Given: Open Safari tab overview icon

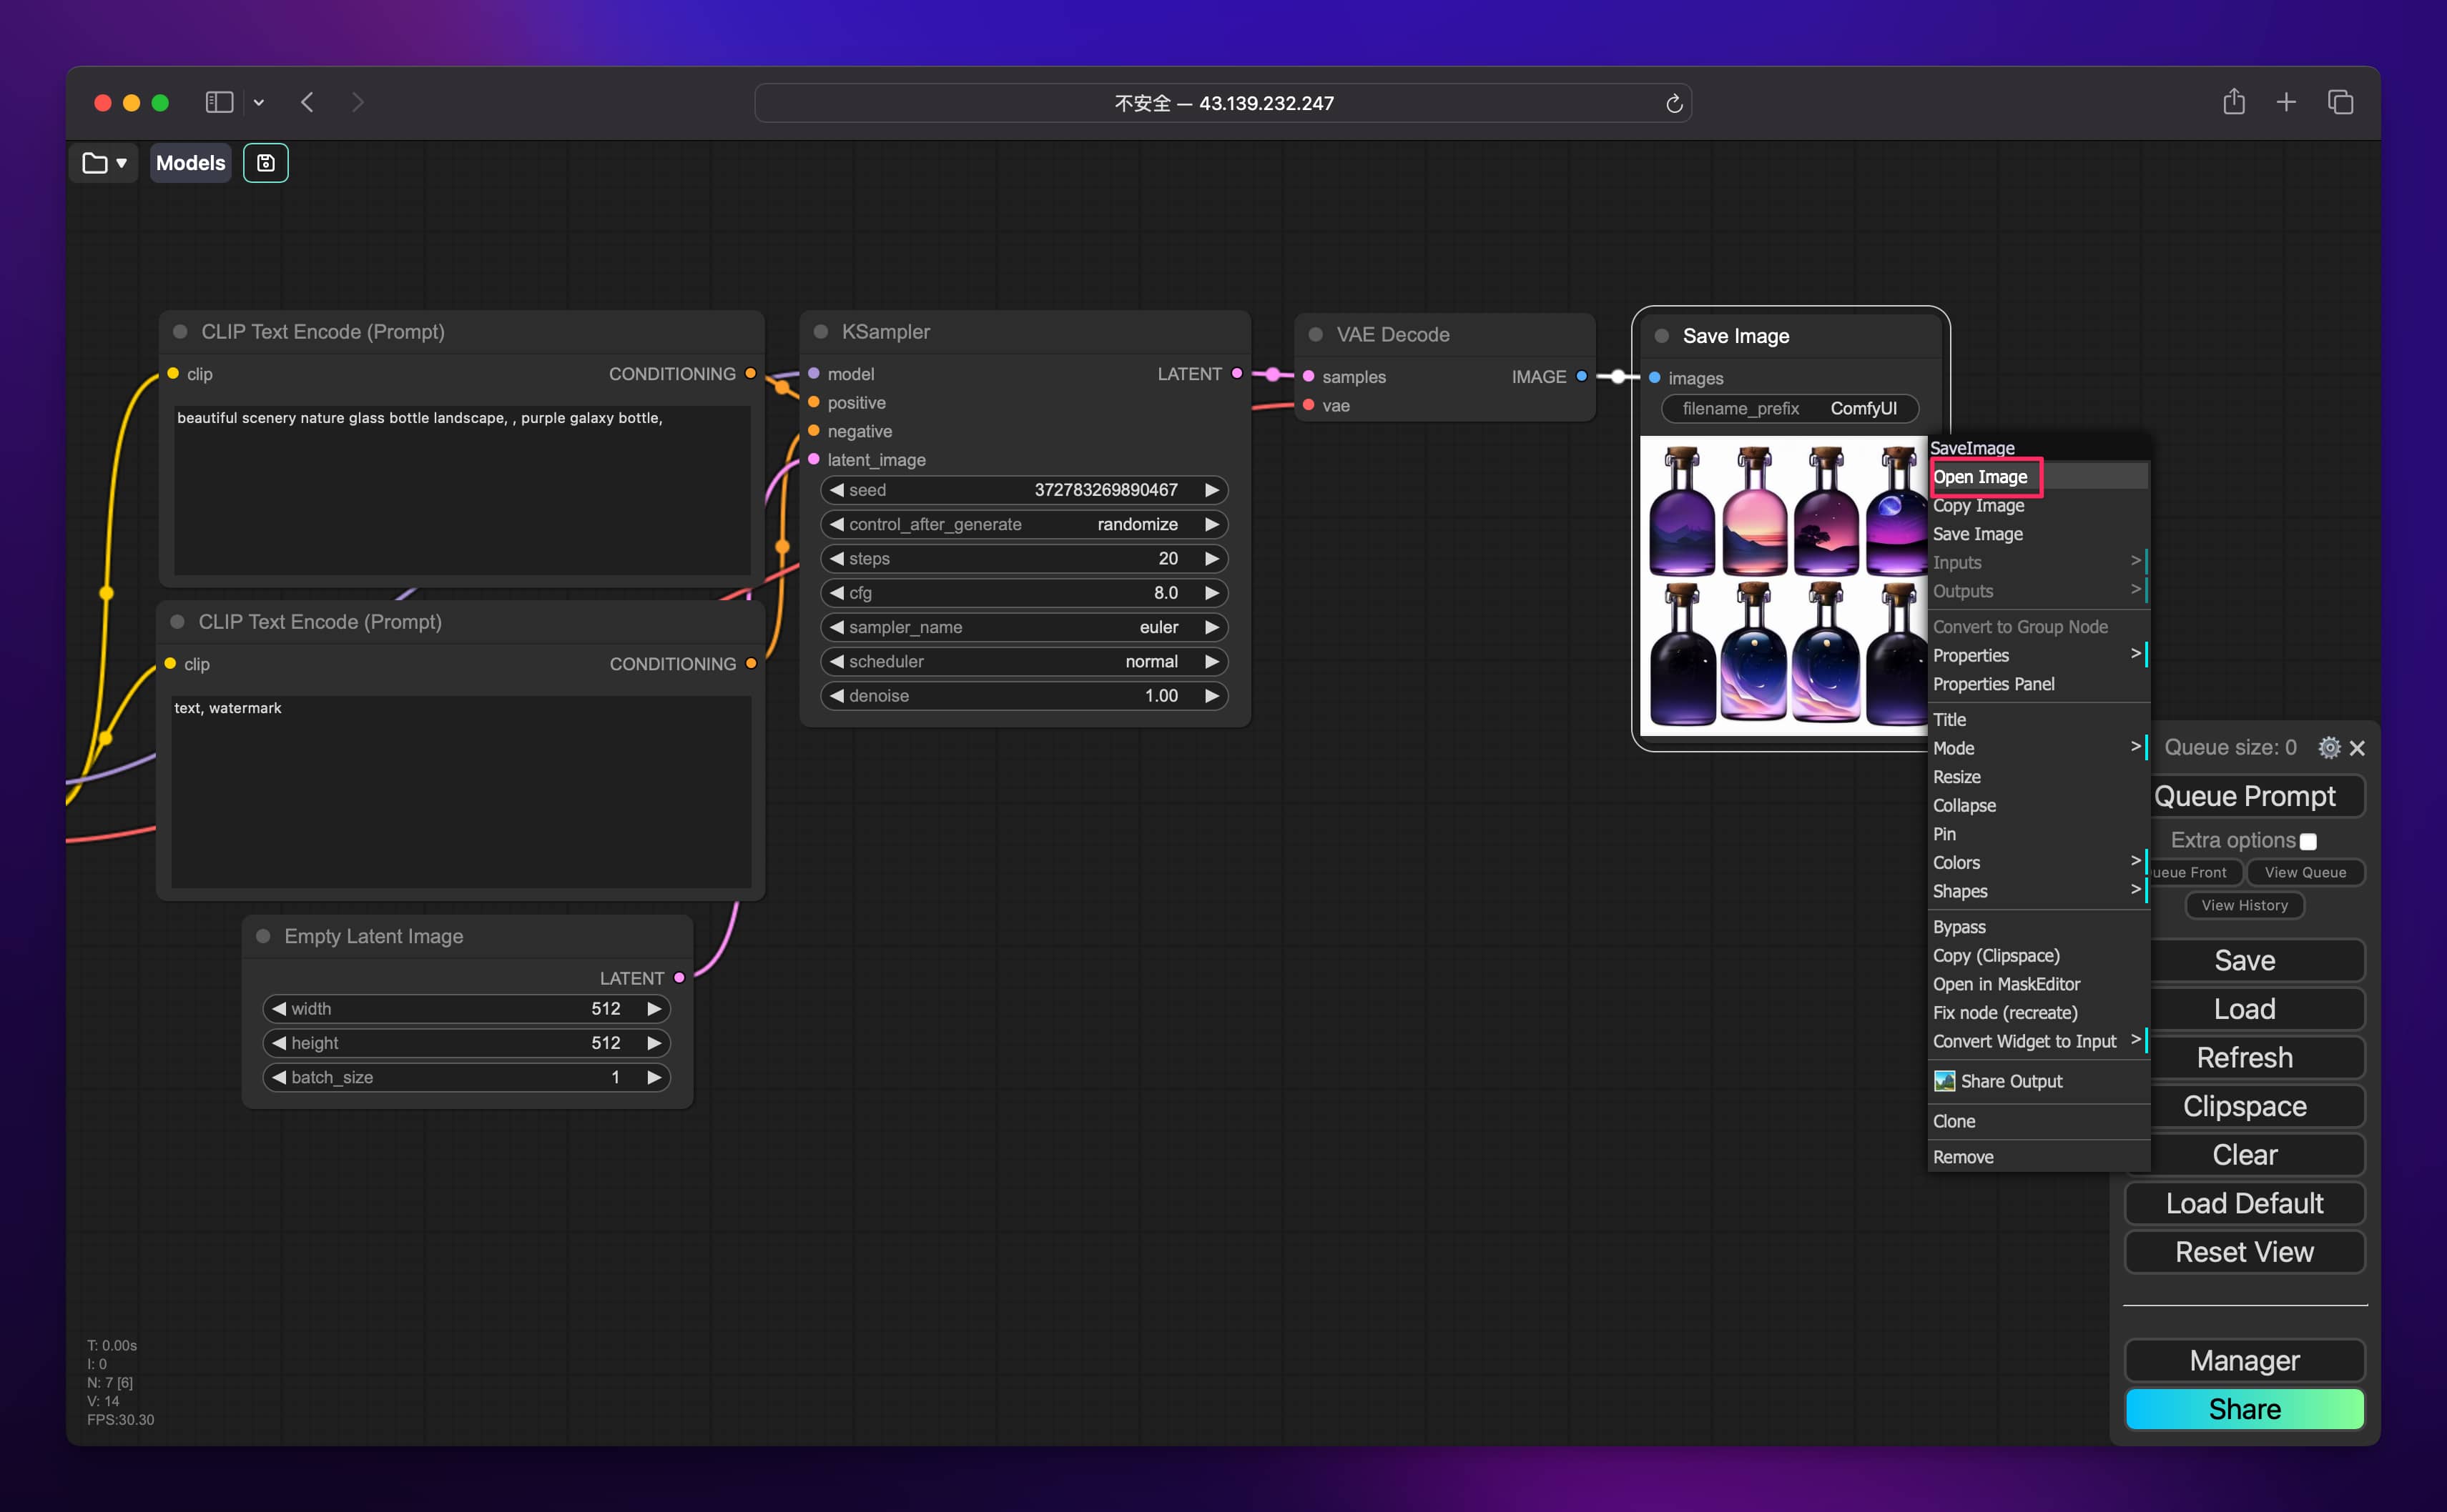Looking at the screenshot, I should (x=2340, y=102).
